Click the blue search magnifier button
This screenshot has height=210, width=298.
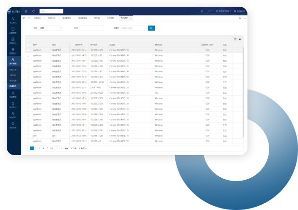point(151,28)
